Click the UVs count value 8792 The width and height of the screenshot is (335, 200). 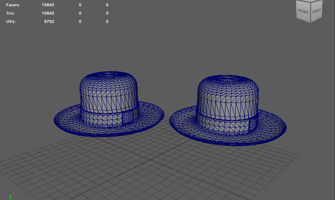tap(49, 21)
